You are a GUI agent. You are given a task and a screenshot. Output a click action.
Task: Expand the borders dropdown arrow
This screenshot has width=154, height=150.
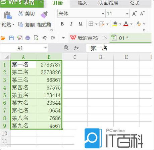[96, 24]
